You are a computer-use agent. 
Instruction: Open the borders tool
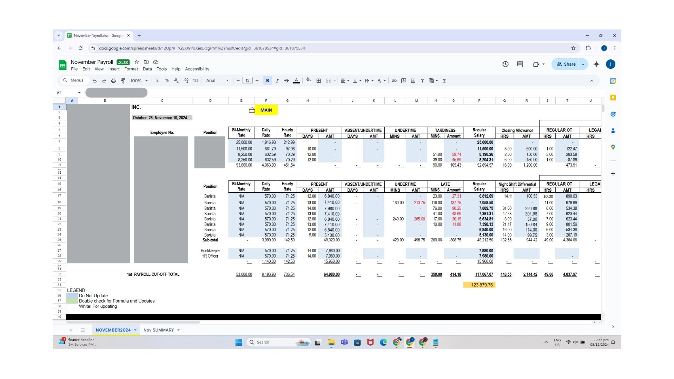(318, 81)
